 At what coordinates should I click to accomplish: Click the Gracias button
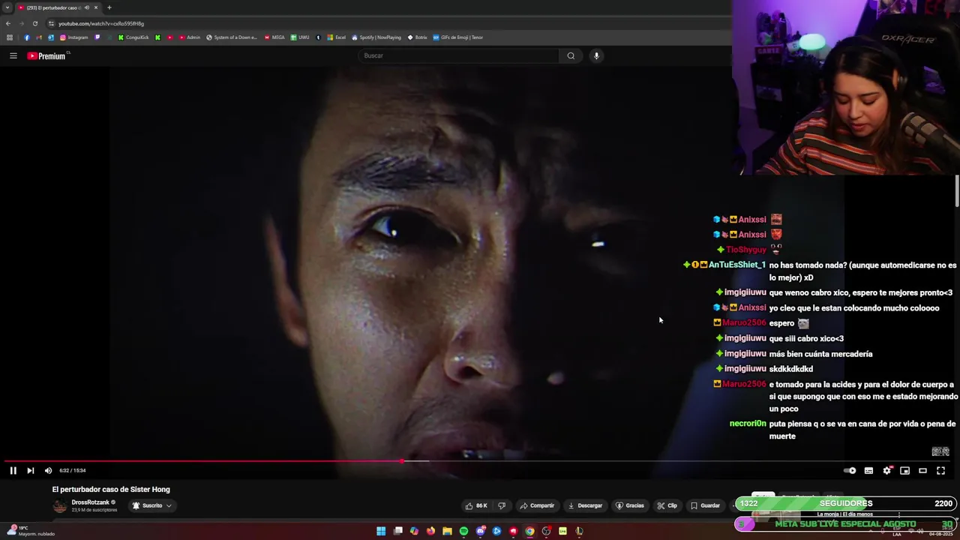(x=630, y=505)
